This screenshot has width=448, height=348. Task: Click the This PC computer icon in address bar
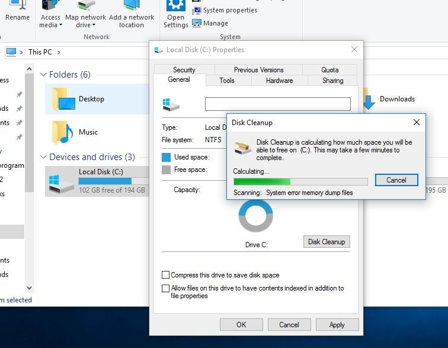click(x=11, y=52)
